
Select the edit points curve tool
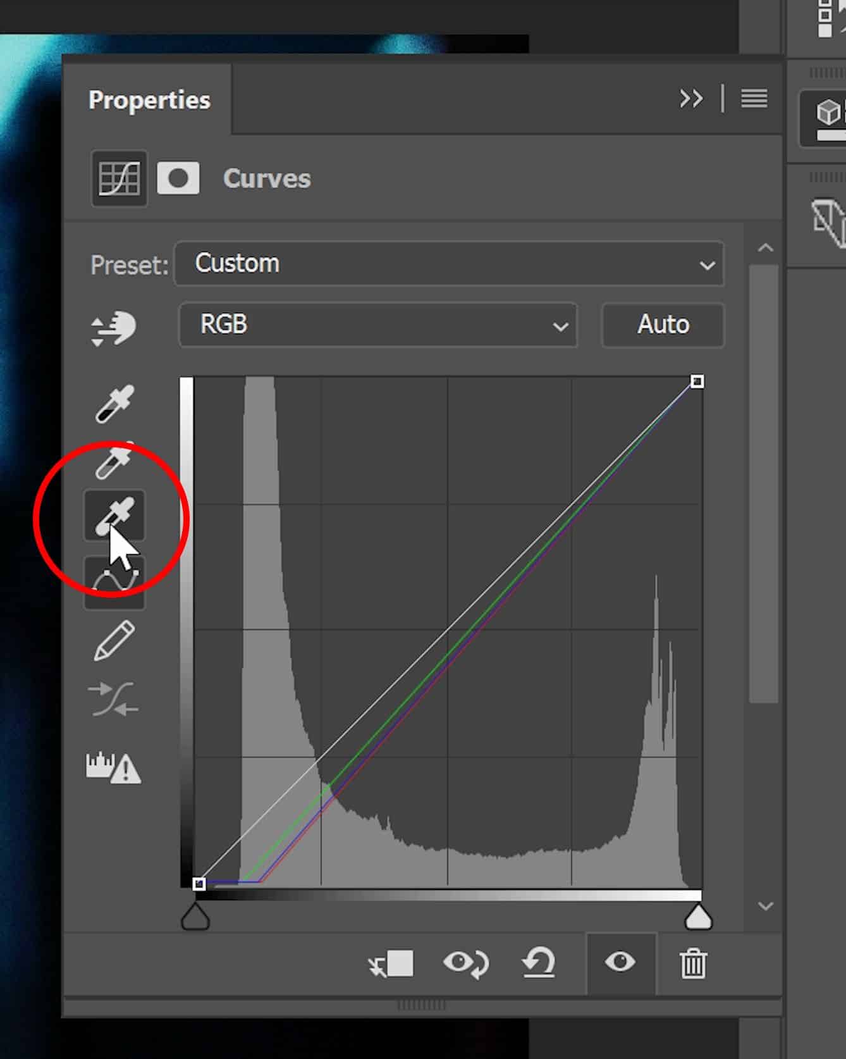[114, 583]
